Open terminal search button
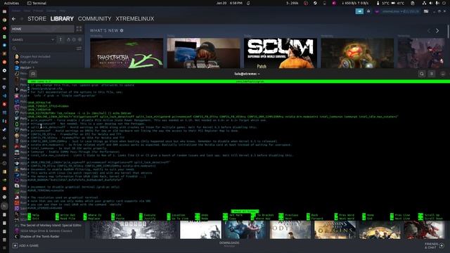Viewport: 450px width, 253px height. click(x=422, y=74)
